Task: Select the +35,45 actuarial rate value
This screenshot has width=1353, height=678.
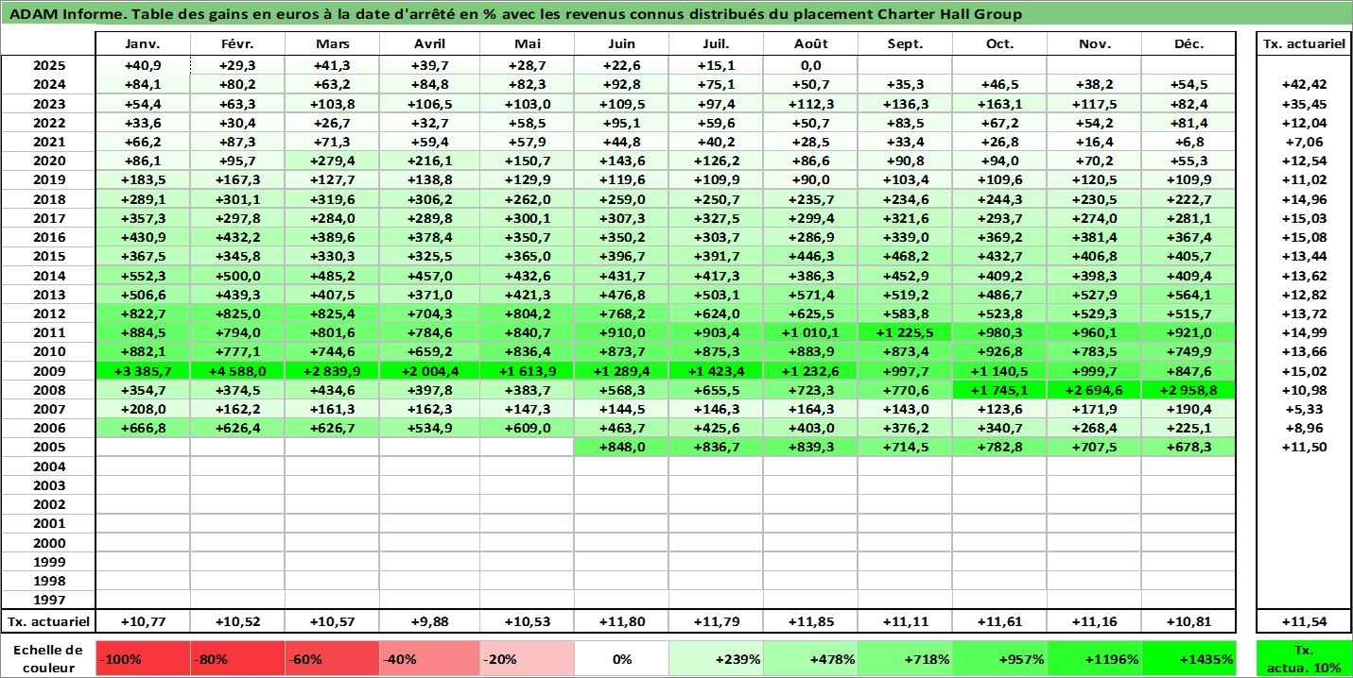Action: [x=1303, y=104]
